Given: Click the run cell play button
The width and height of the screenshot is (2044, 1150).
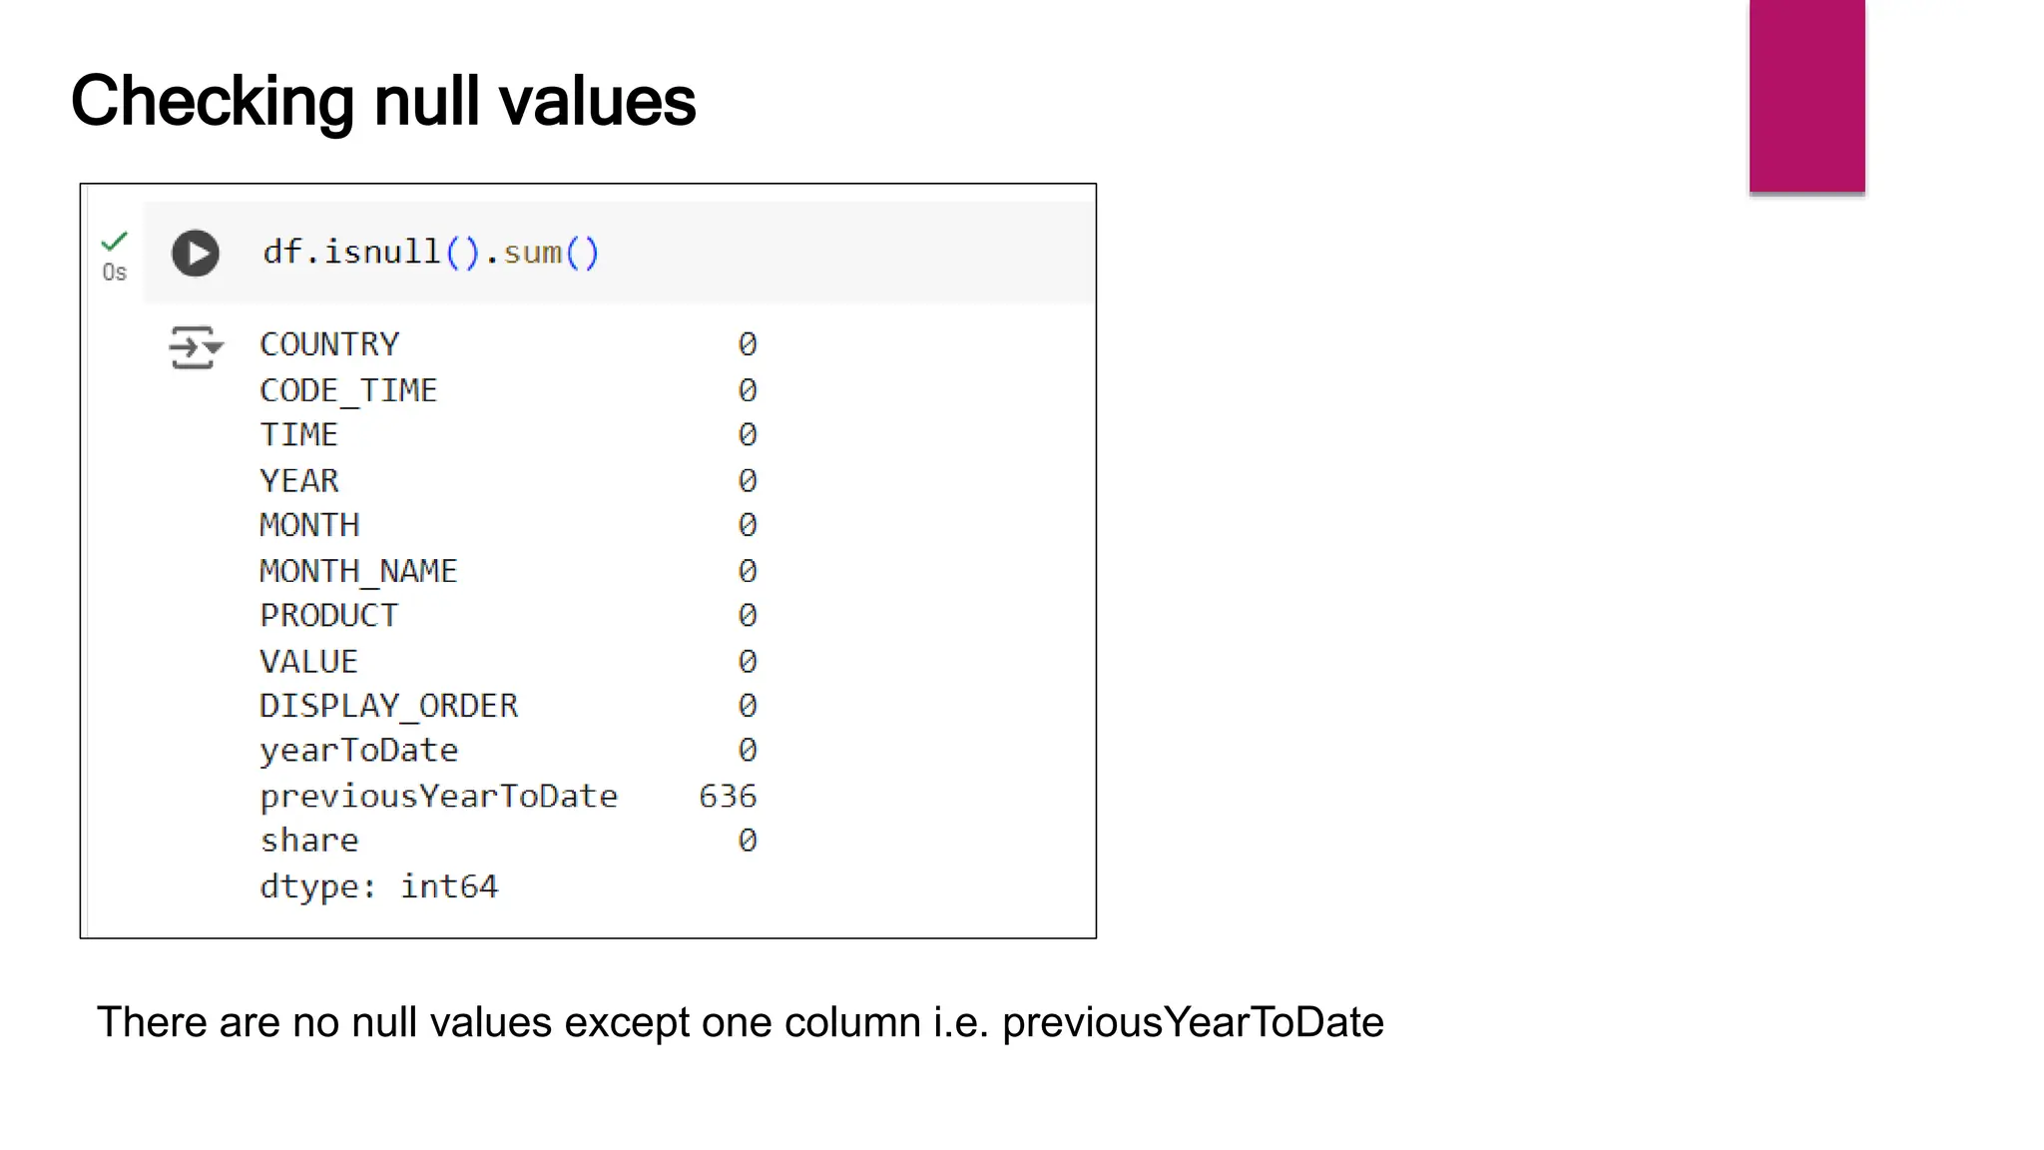Looking at the screenshot, I should point(196,253).
